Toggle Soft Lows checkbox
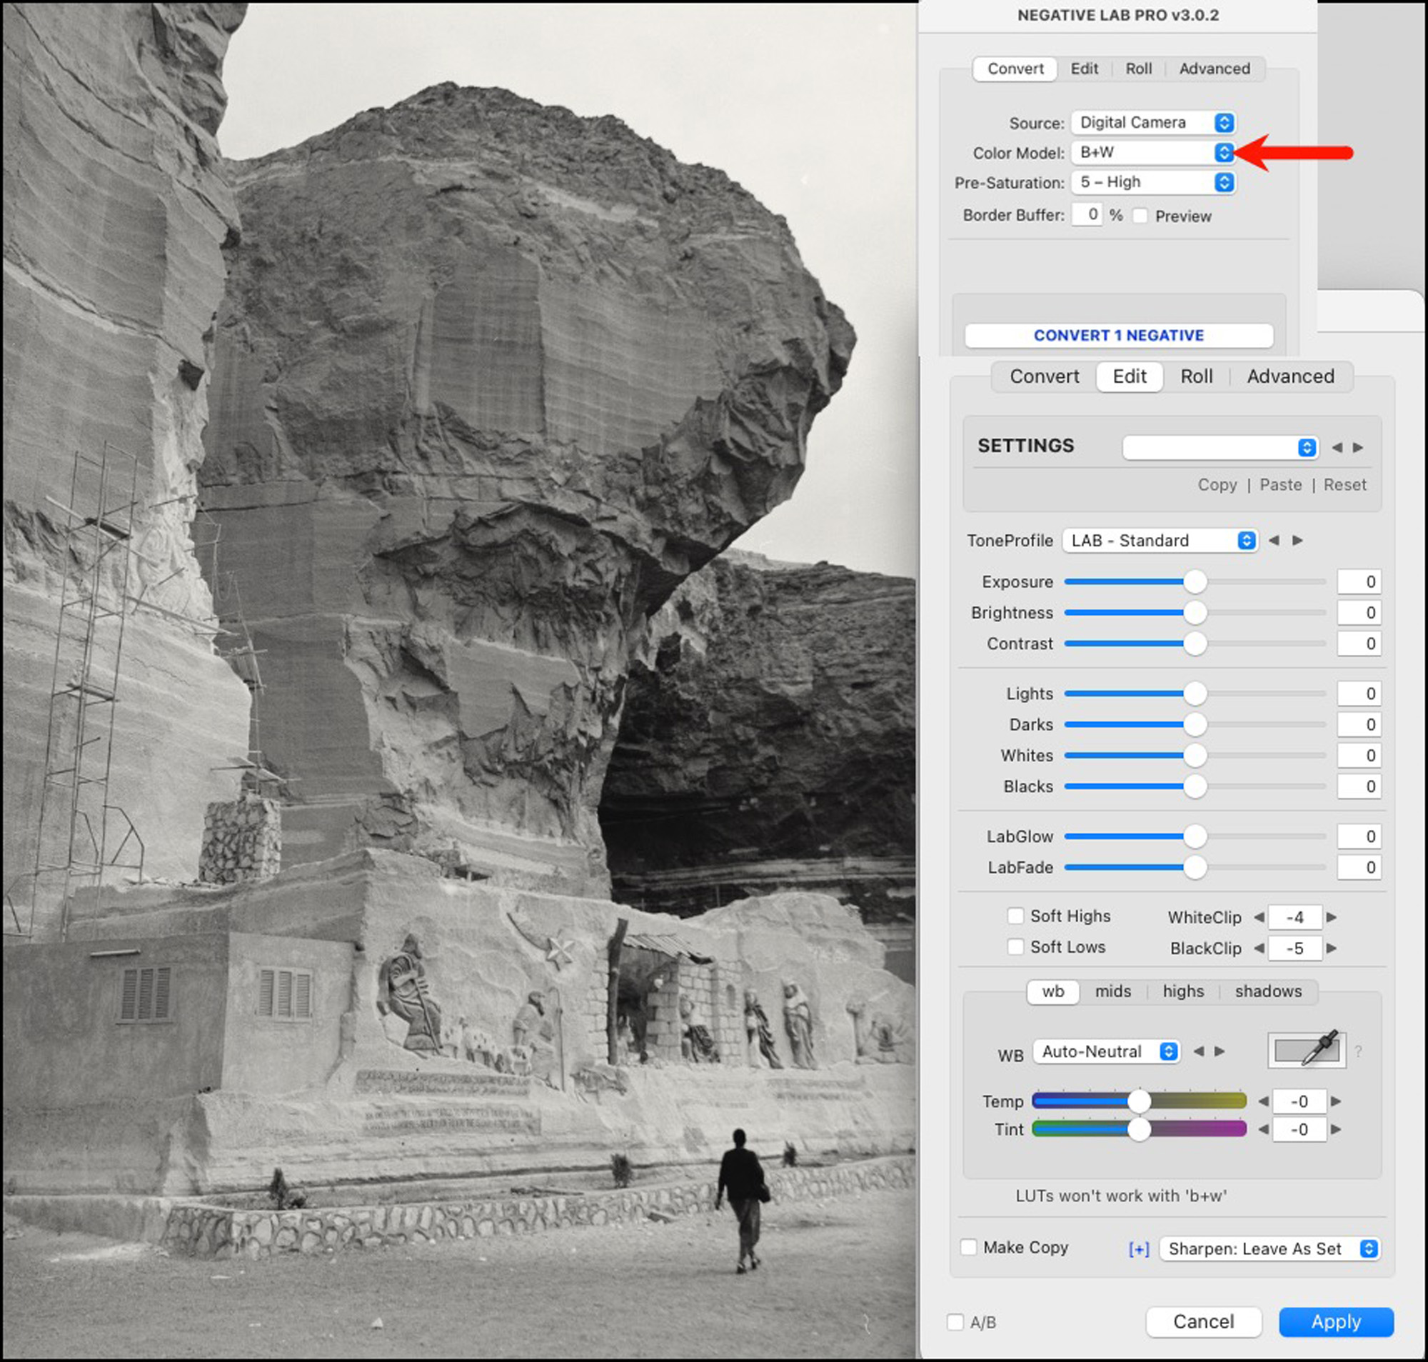Image resolution: width=1428 pixels, height=1362 pixels. [x=1016, y=947]
